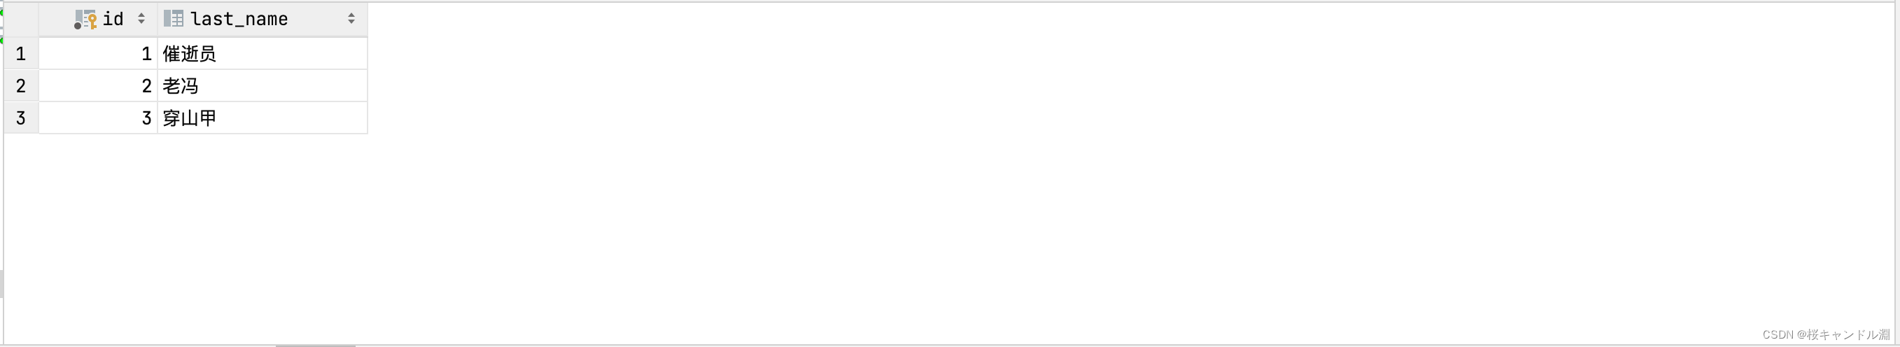
Task: Click the column icon beside last_name
Action: coord(174,18)
